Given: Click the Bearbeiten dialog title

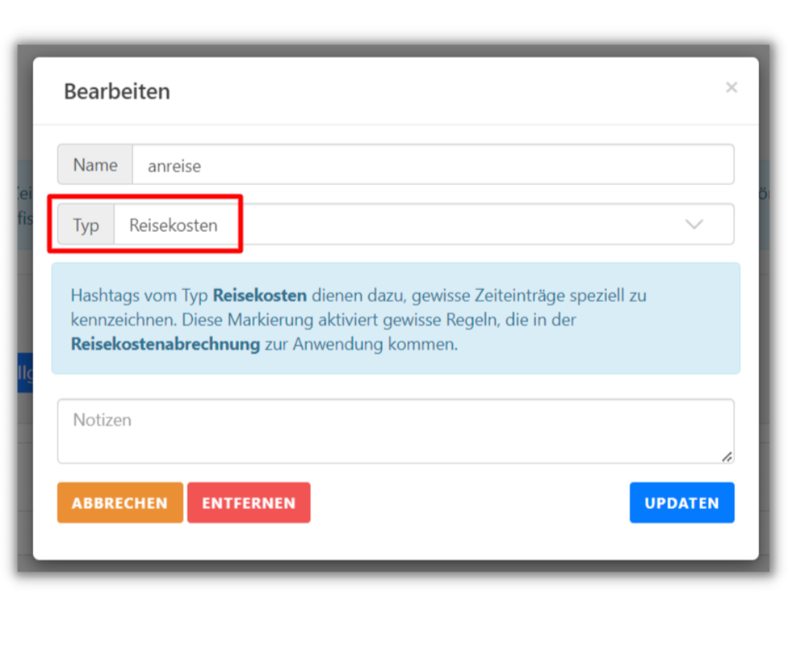Looking at the screenshot, I should [117, 91].
